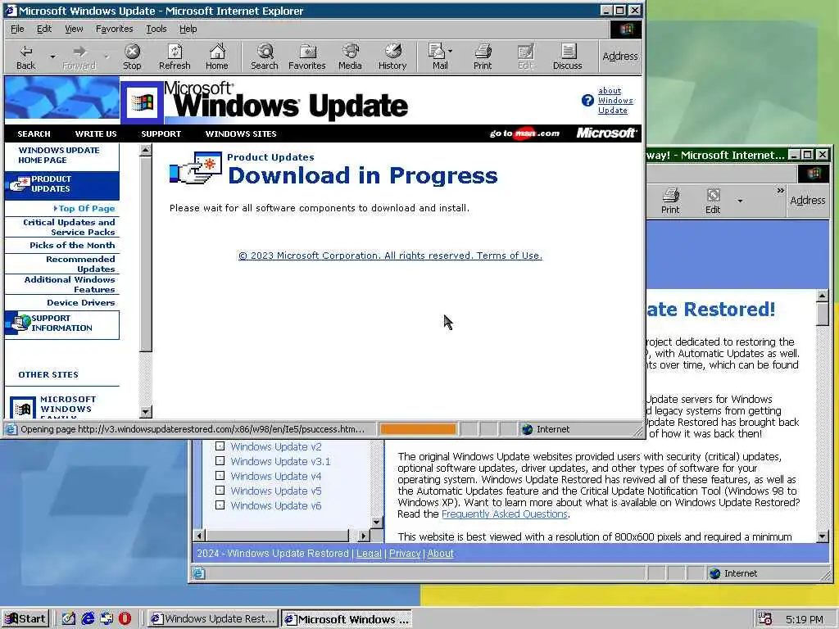Viewport: 839px width, 629px height.
Task: Click the Discuss toolbar button
Action: (567, 57)
